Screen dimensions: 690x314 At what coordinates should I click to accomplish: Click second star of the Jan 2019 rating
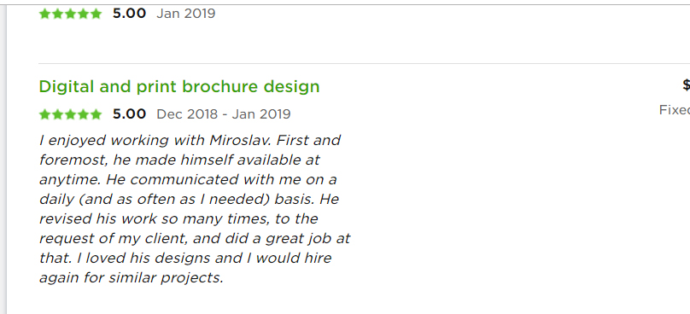pos(57,14)
